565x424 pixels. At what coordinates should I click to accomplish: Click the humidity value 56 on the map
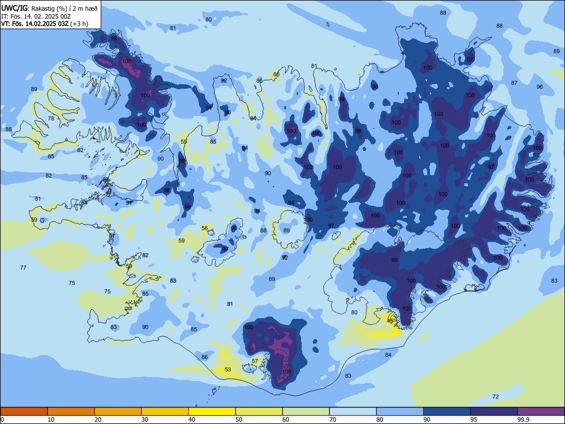point(205,228)
